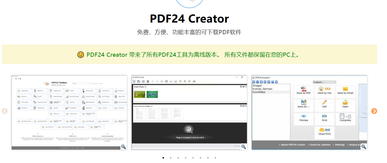Click the search field in Toolbox screenshot
This screenshot has height=163, width=387.
pos(81,83)
